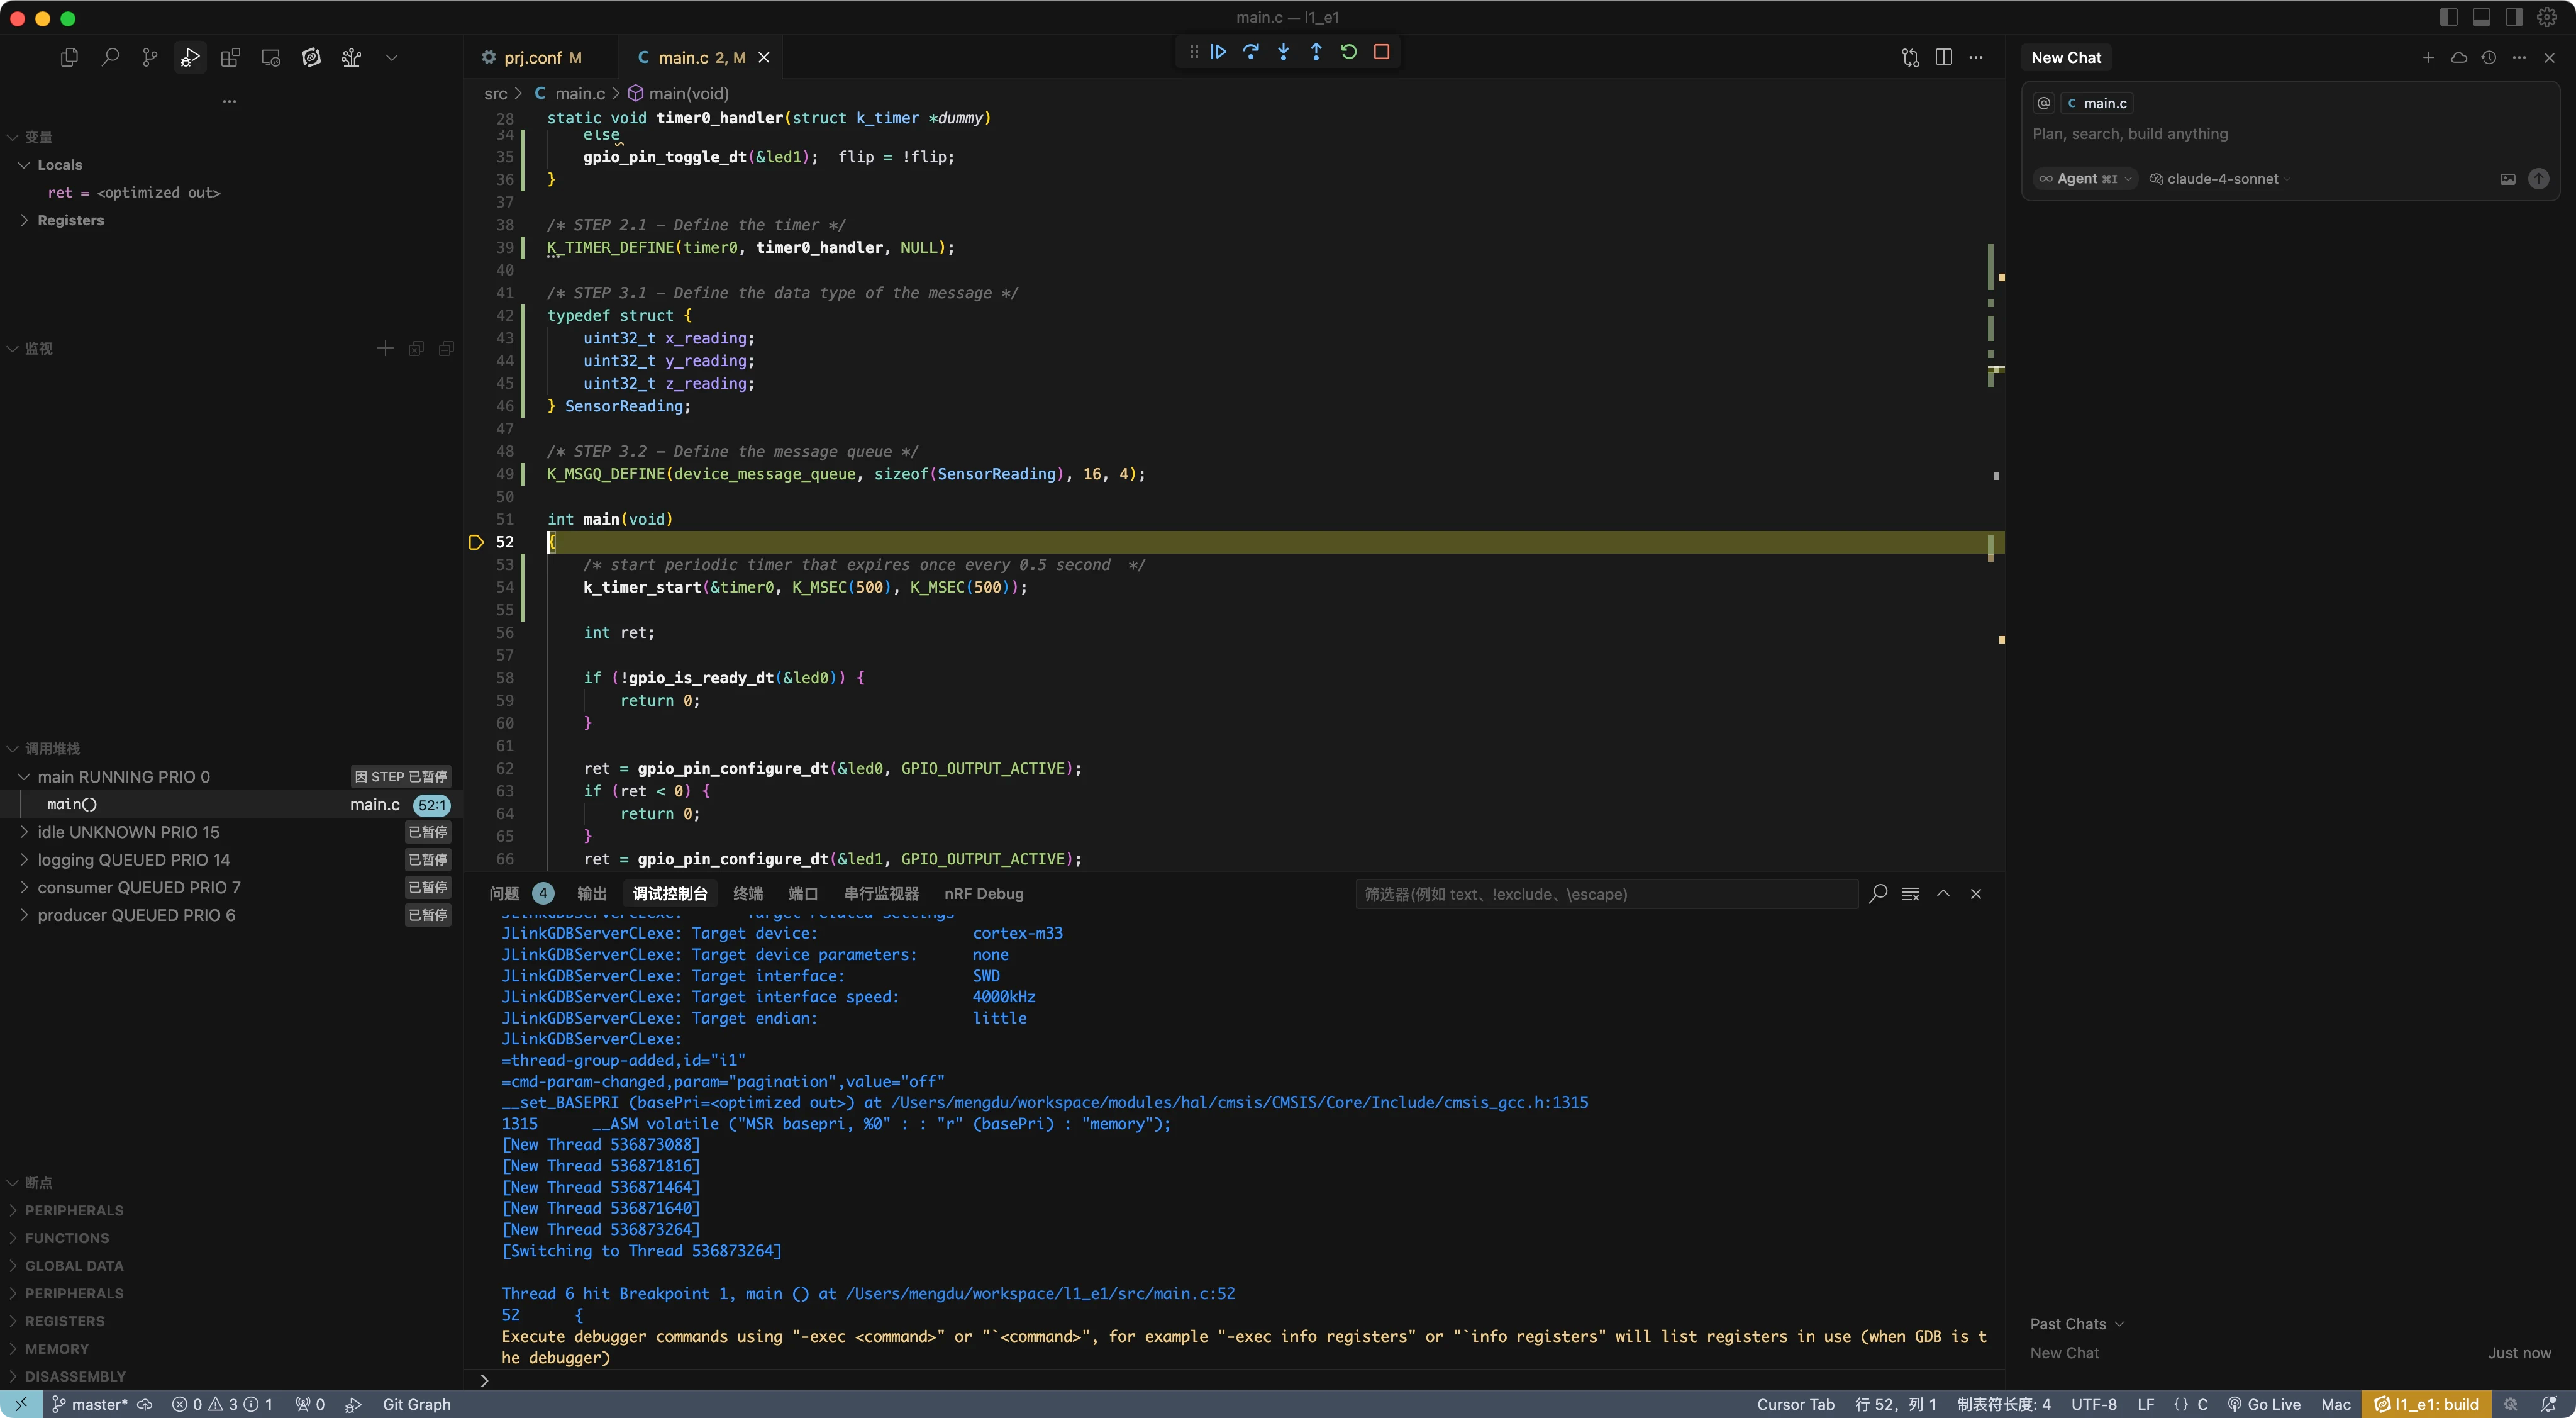Open Git Graph from status bar

pyautogui.click(x=416, y=1404)
